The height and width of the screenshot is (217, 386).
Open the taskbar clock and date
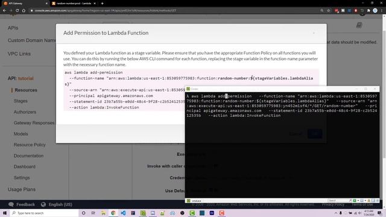tap(369, 213)
